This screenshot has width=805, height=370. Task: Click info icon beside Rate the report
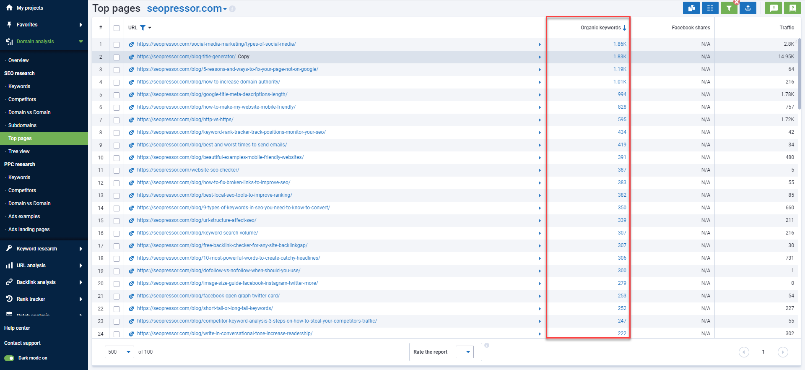coord(487,345)
